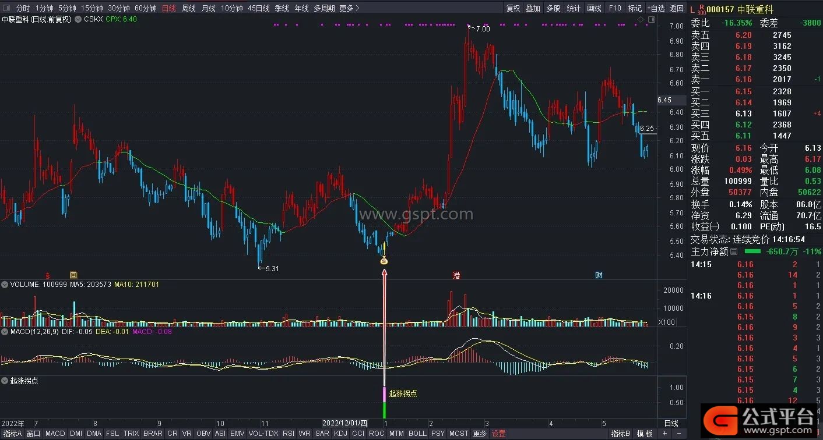This screenshot has width=823, height=440.
Task: Switch to 分时 intraday view
Action: [x=23, y=8]
